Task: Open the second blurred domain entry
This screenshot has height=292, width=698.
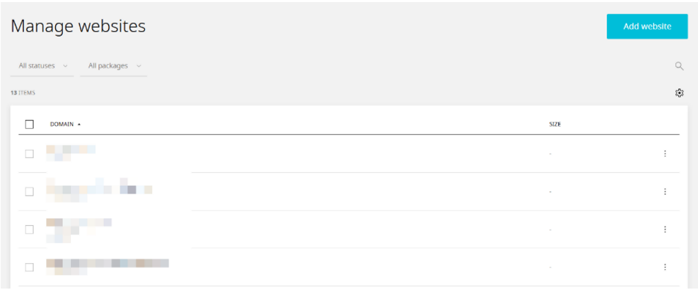Action: 99,190
